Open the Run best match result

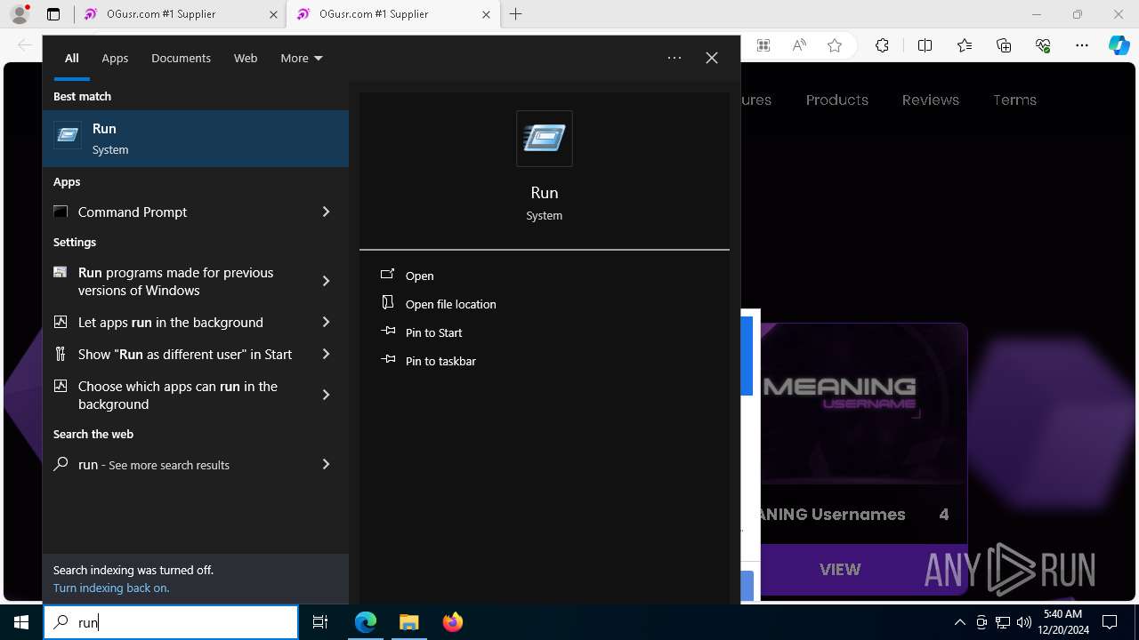(196, 139)
